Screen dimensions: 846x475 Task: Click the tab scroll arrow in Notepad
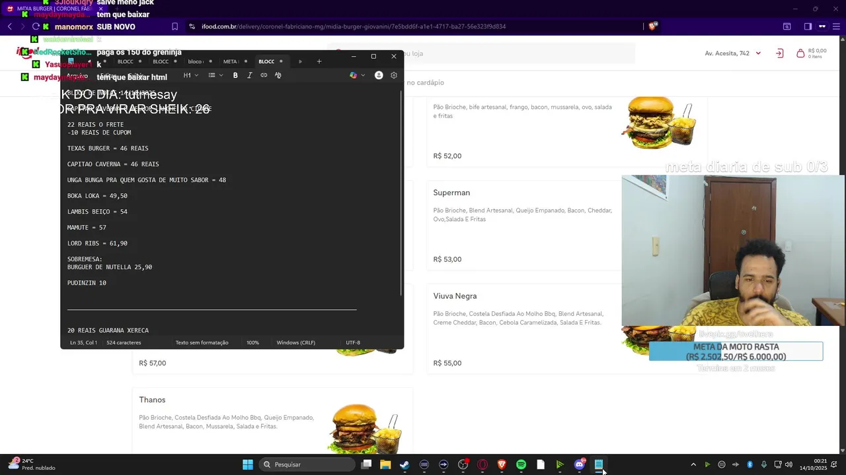pyautogui.click(x=300, y=61)
